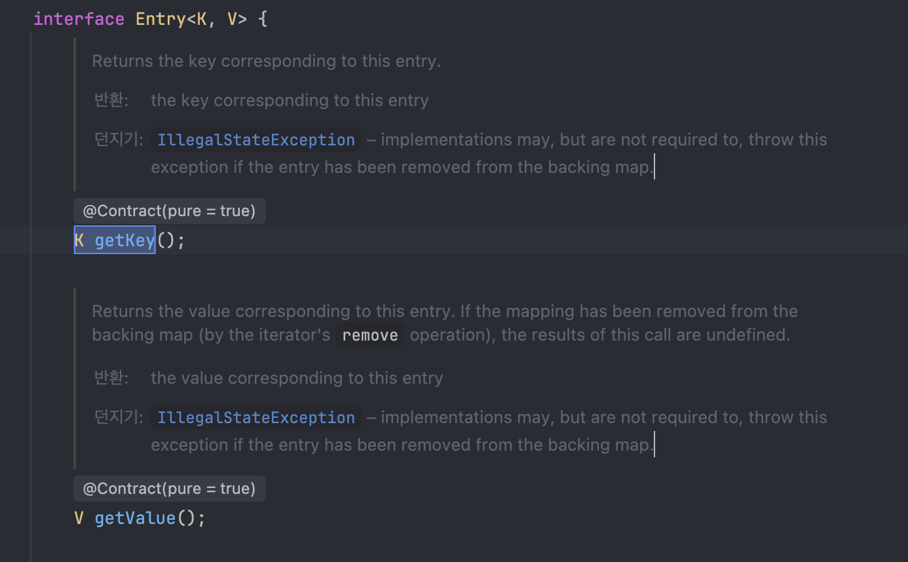The width and height of the screenshot is (908, 562).
Task: Click the 반환 label in the getValue doc
Action: [x=111, y=378]
